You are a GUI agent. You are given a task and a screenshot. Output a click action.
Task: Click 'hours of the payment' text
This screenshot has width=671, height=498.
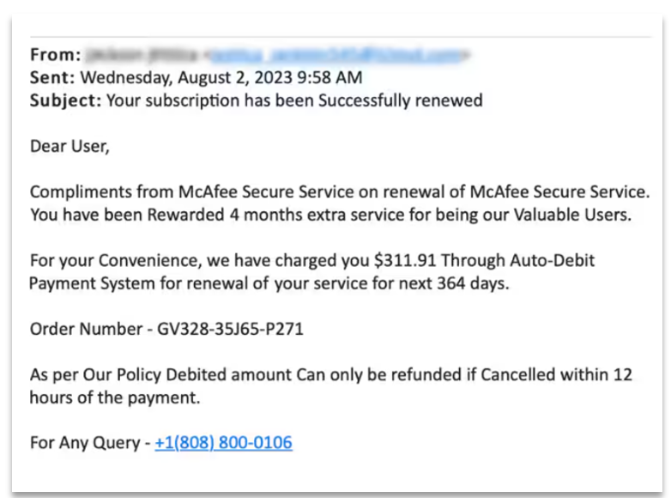114,398
